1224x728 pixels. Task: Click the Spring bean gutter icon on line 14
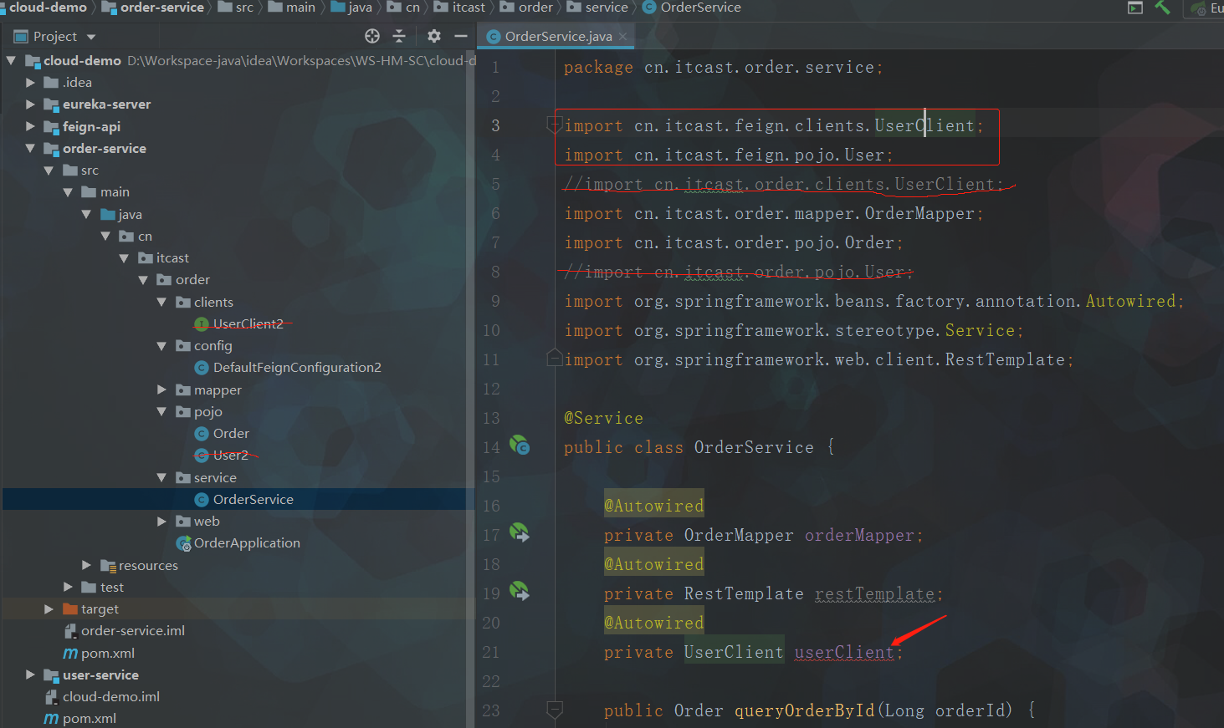520,445
